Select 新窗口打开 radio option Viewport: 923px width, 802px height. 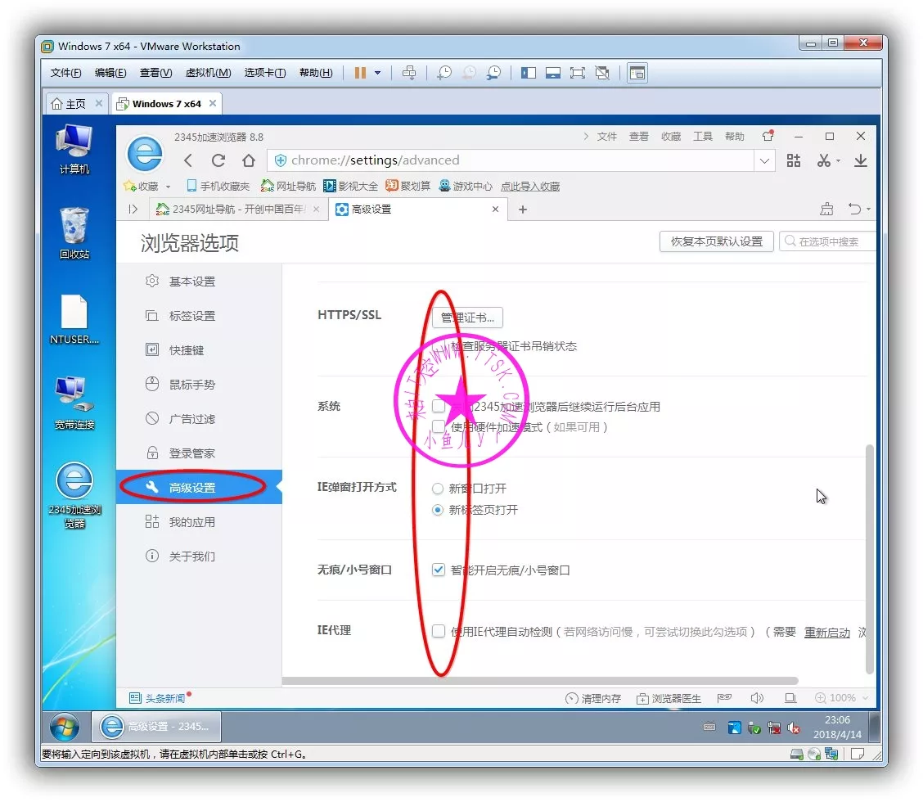click(x=438, y=489)
